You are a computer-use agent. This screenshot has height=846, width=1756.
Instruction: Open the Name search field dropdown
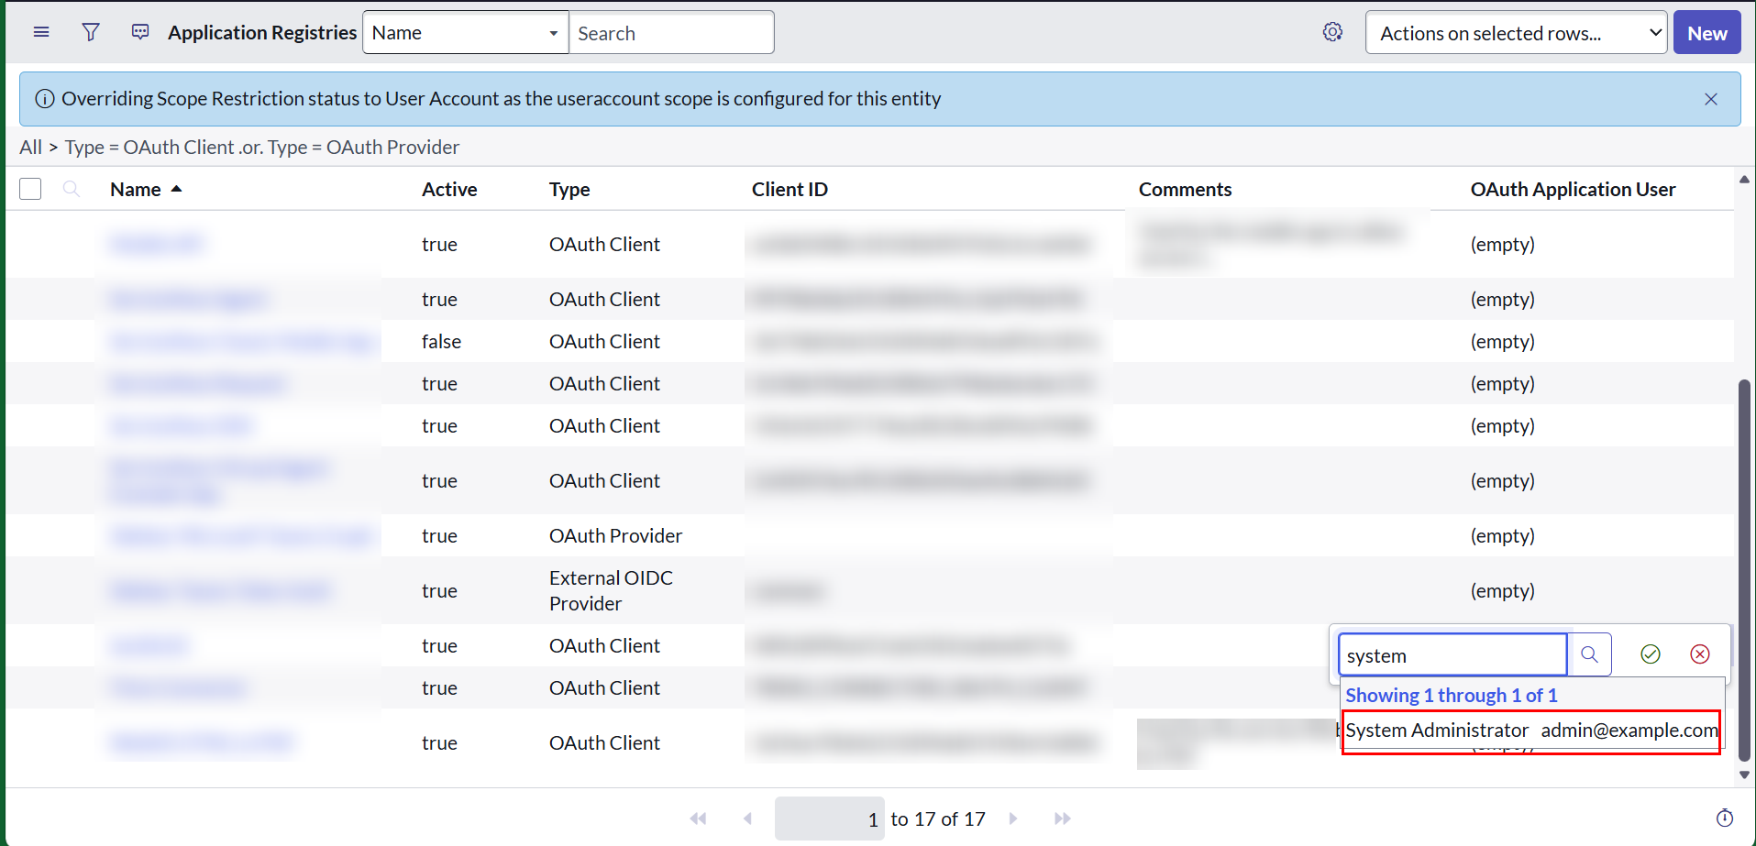point(466,32)
